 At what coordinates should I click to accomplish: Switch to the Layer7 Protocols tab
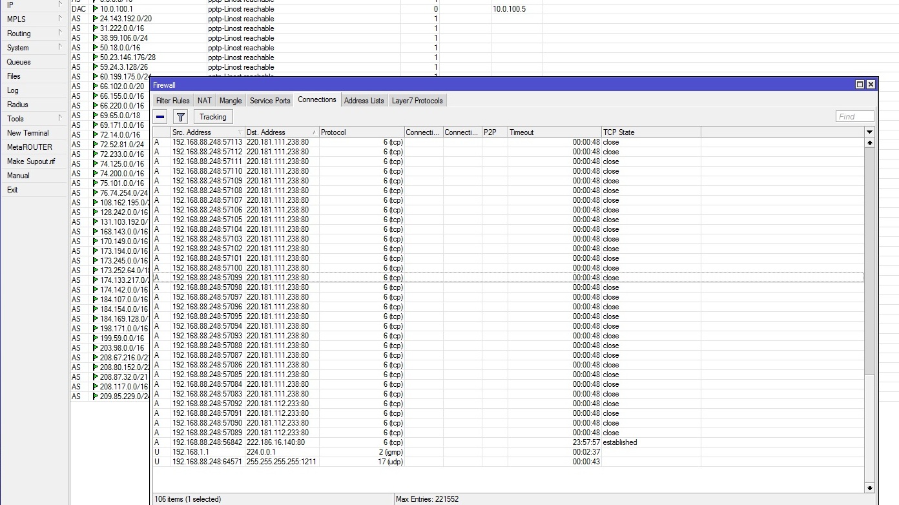click(417, 101)
